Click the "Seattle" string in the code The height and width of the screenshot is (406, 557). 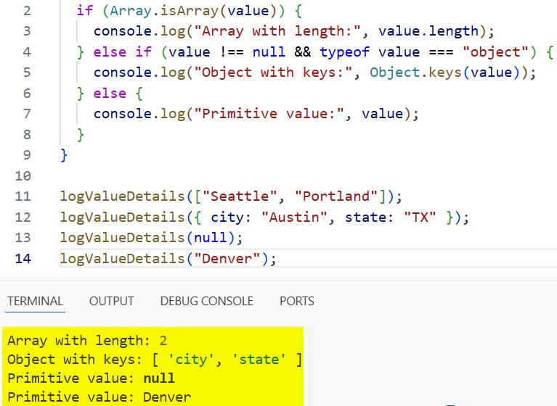coord(240,196)
